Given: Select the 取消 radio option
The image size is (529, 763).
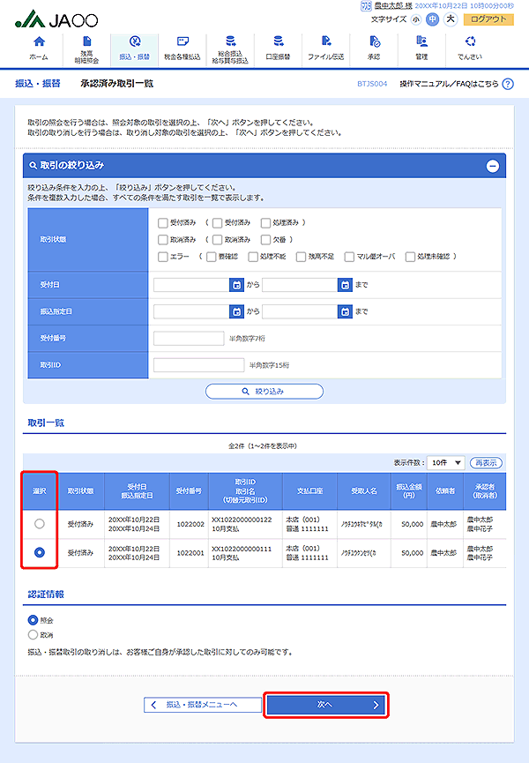Looking at the screenshot, I should 33,634.
